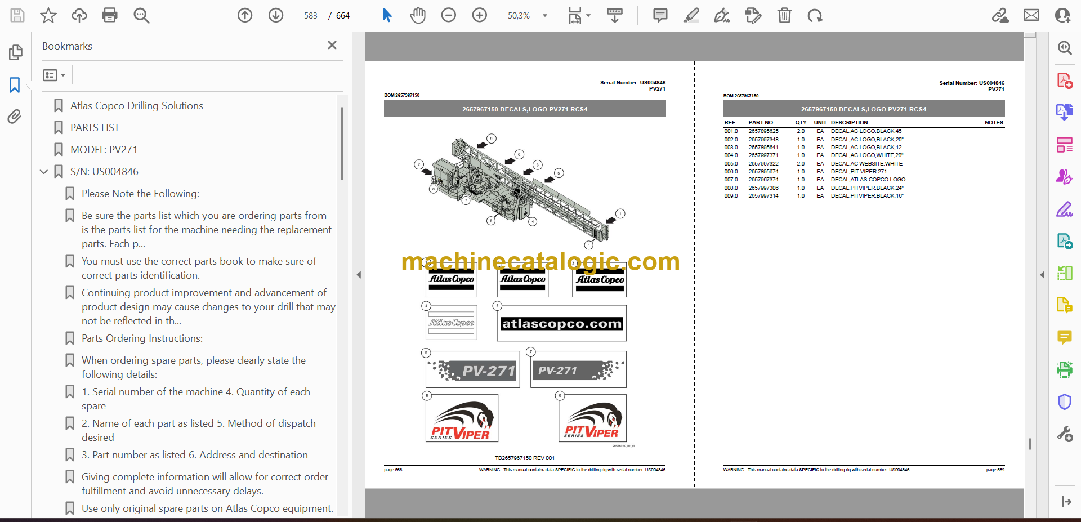The image size is (1081, 522).
Task: Open the enhanced search tool in right pane
Action: pyautogui.click(x=1065, y=48)
